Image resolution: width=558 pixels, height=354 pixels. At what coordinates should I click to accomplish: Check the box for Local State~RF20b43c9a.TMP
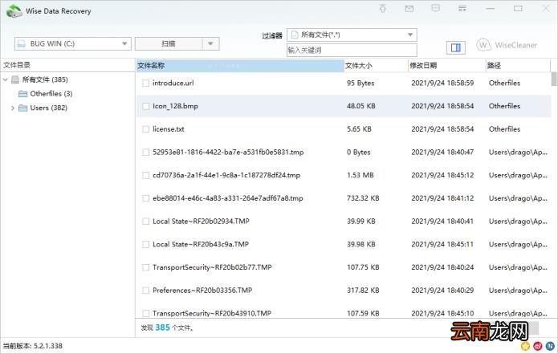[145, 244]
